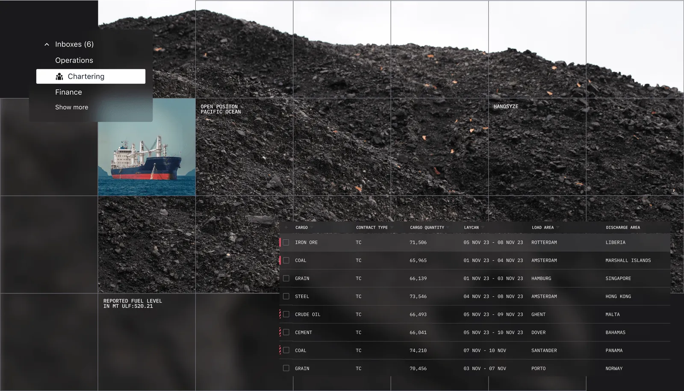Open the LOAD AREA column filter dropdown
This screenshot has width=684, height=391.
(557, 227)
